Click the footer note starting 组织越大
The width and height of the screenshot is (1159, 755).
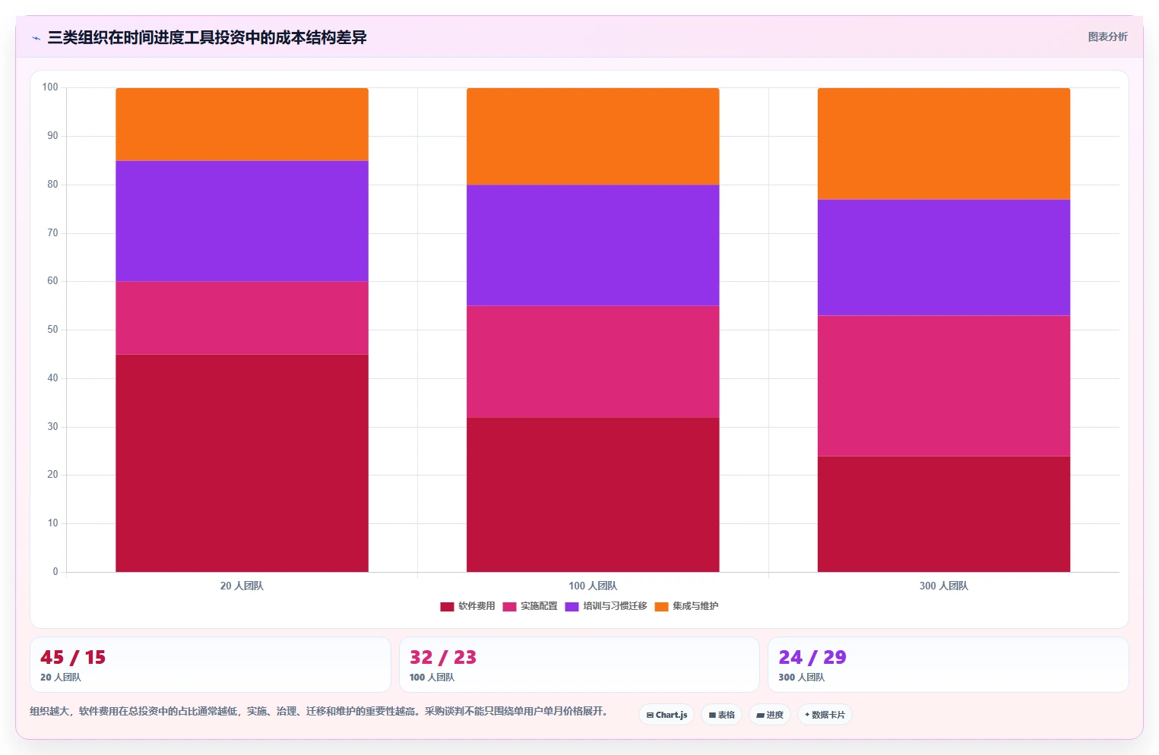318,711
